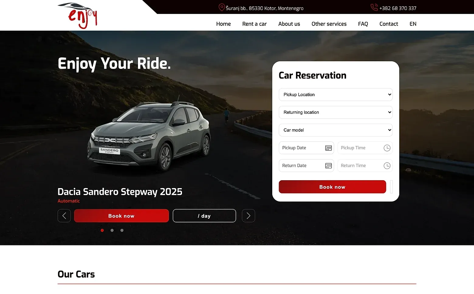Select second carousel dot
This screenshot has height=294, width=474.
coord(112,230)
